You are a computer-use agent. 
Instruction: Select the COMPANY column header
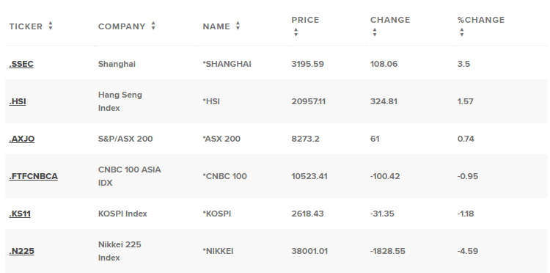click(121, 26)
